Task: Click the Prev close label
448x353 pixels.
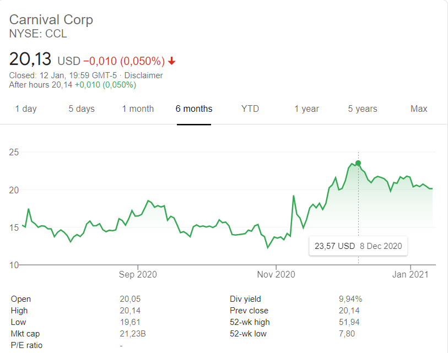Action: pos(249,311)
